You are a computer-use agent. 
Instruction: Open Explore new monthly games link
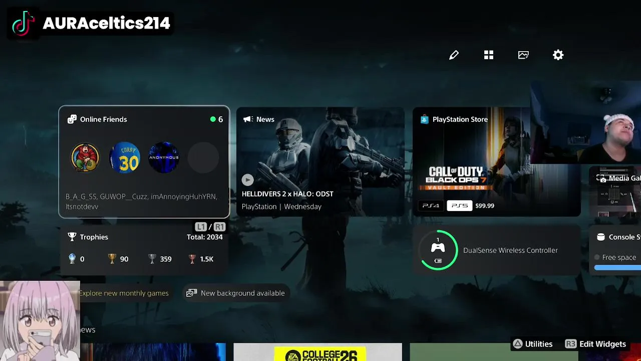pos(124,293)
